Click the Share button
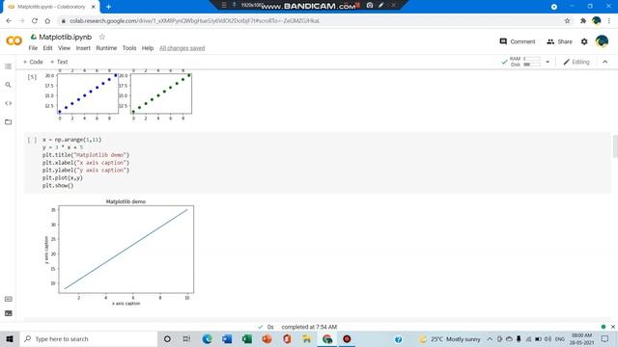Screen dimensions: 618x347 (559, 41)
